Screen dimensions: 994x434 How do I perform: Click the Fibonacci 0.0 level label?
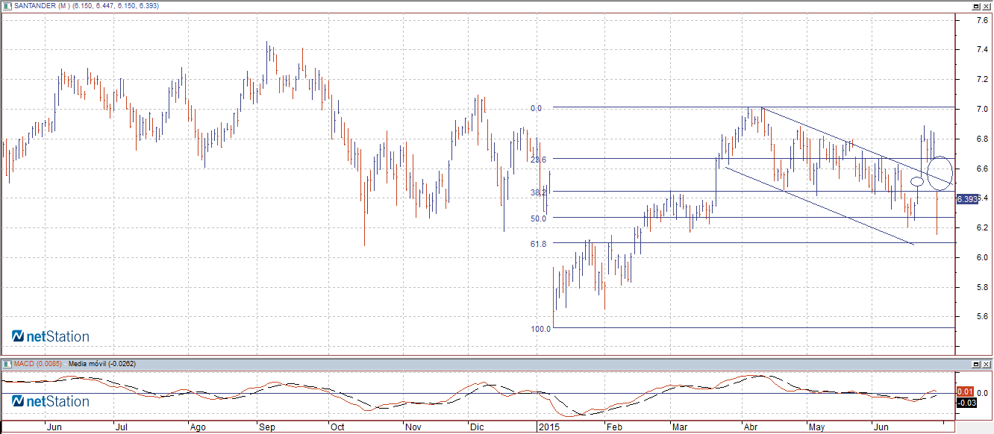(x=536, y=108)
